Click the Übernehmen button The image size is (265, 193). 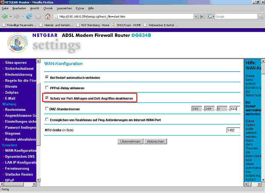point(130,142)
